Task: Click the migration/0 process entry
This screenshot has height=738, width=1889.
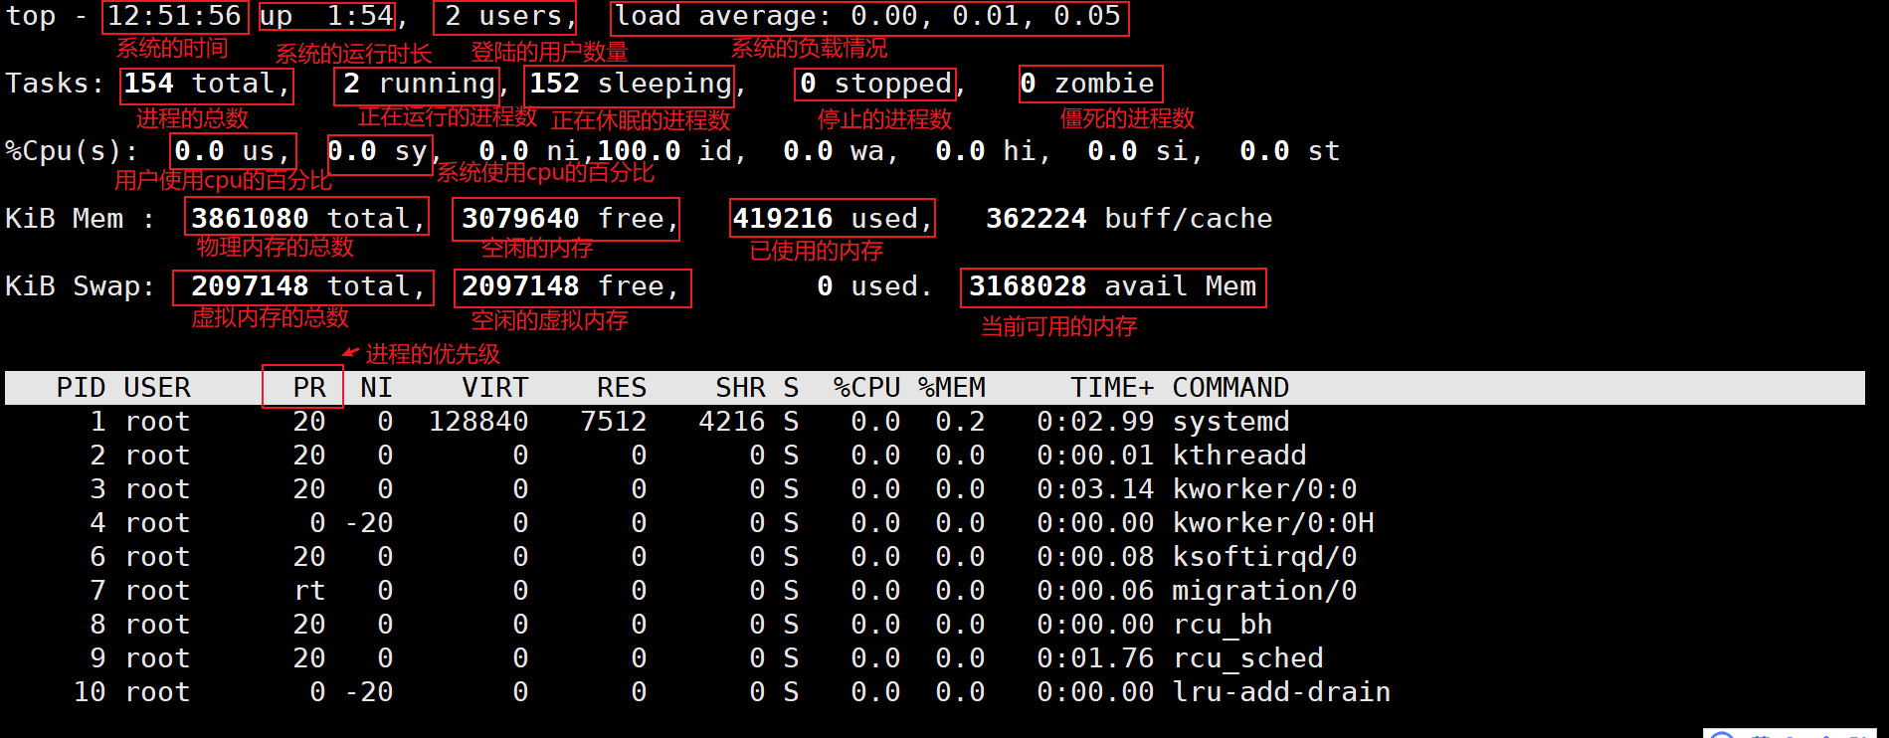Action: 1263,591
